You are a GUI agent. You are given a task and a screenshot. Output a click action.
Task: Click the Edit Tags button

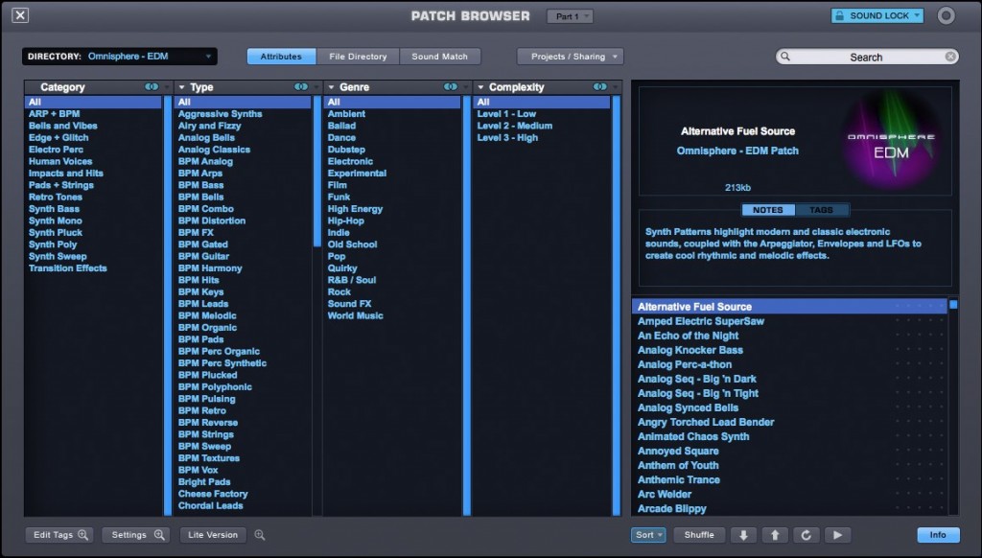[x=59, y=535]
